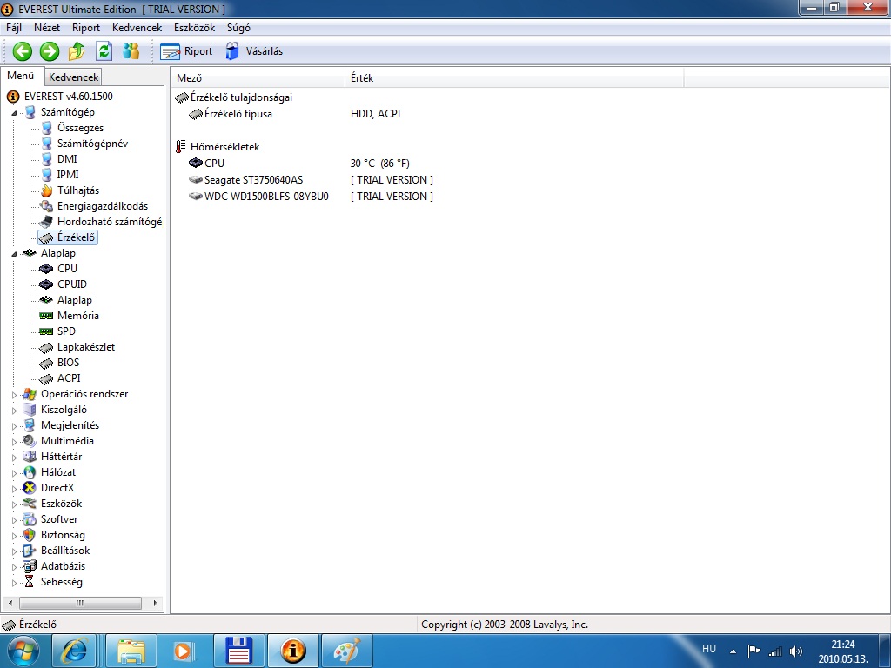Click the Érték column header
891x668 pixels.
(514, 77)
